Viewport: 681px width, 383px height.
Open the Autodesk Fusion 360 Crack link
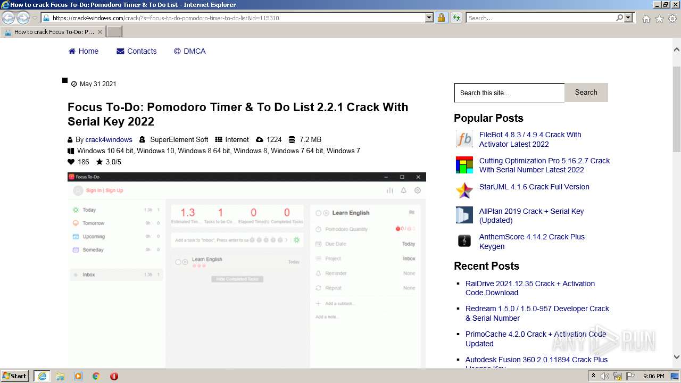tap(536, 363)
